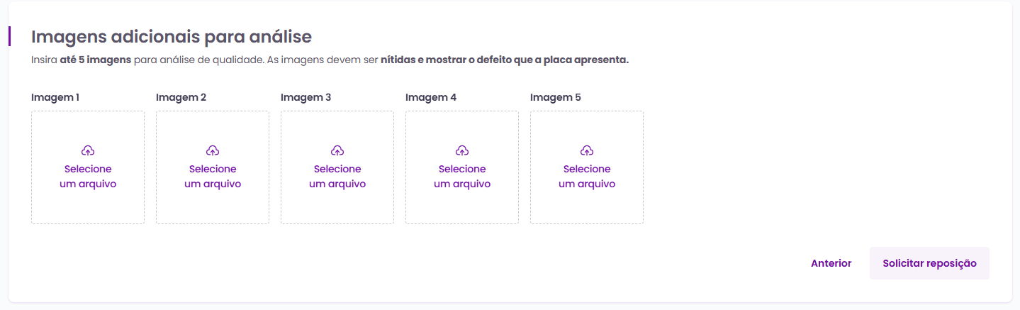The width and height of the screenshot is (1020, 310).
Task: Choose "Selecione um arquivo" text under Imagem 2
Action: click(213, 177)
